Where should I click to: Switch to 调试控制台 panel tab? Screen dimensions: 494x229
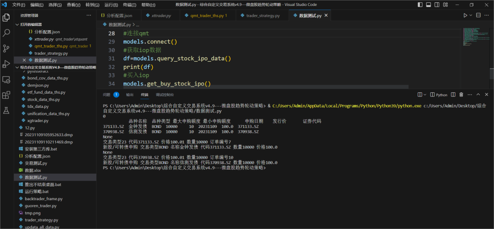(165, 95)
